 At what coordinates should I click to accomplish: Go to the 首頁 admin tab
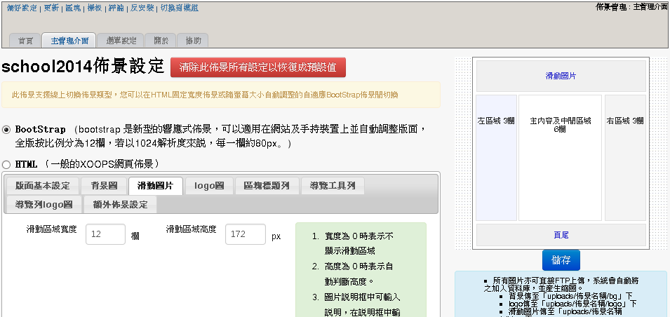point(25,41)
